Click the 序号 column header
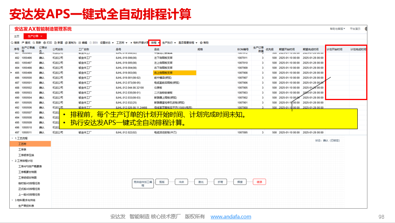395x223 pixels. pyautogui.click(x=16, y=49)
